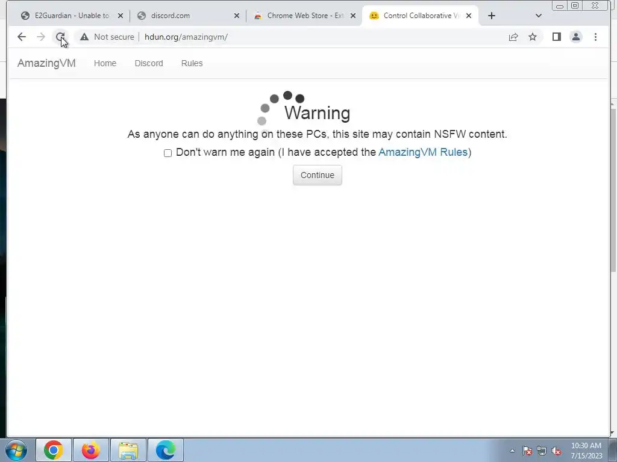Bookmark this page with the star icon
617x462 pixels.
point(533,37)
